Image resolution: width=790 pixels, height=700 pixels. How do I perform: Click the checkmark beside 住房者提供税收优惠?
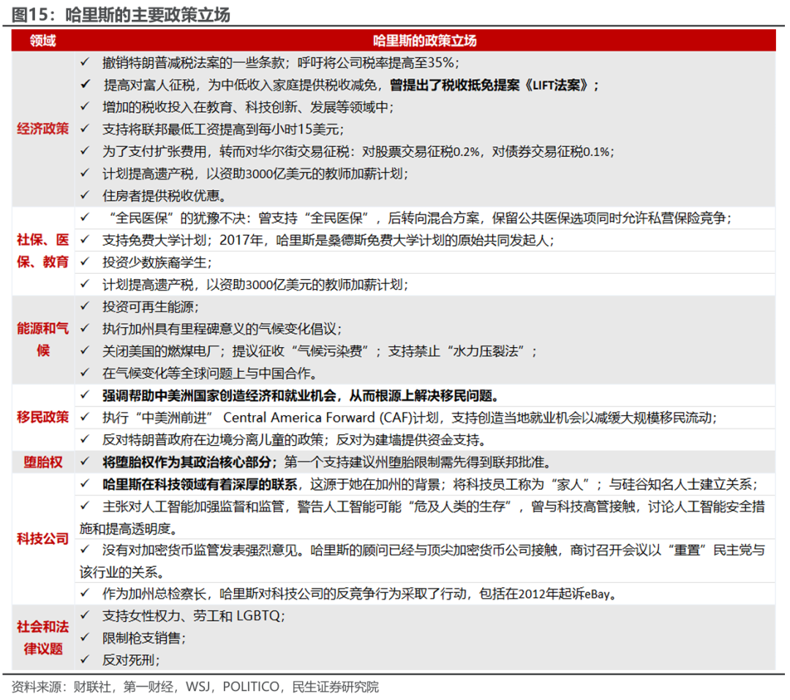pyautogui.click(x=85, y=196)
